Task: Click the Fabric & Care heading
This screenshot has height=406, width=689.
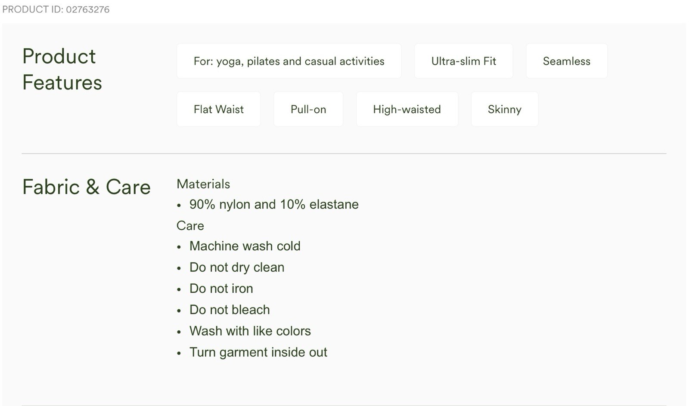Action: click(86, 187)
